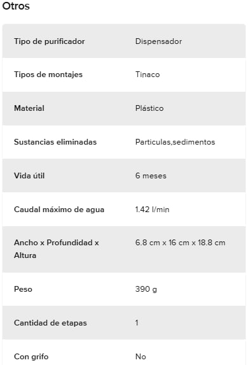
Task: Click the Dispensador value
Action: [158, 41]
